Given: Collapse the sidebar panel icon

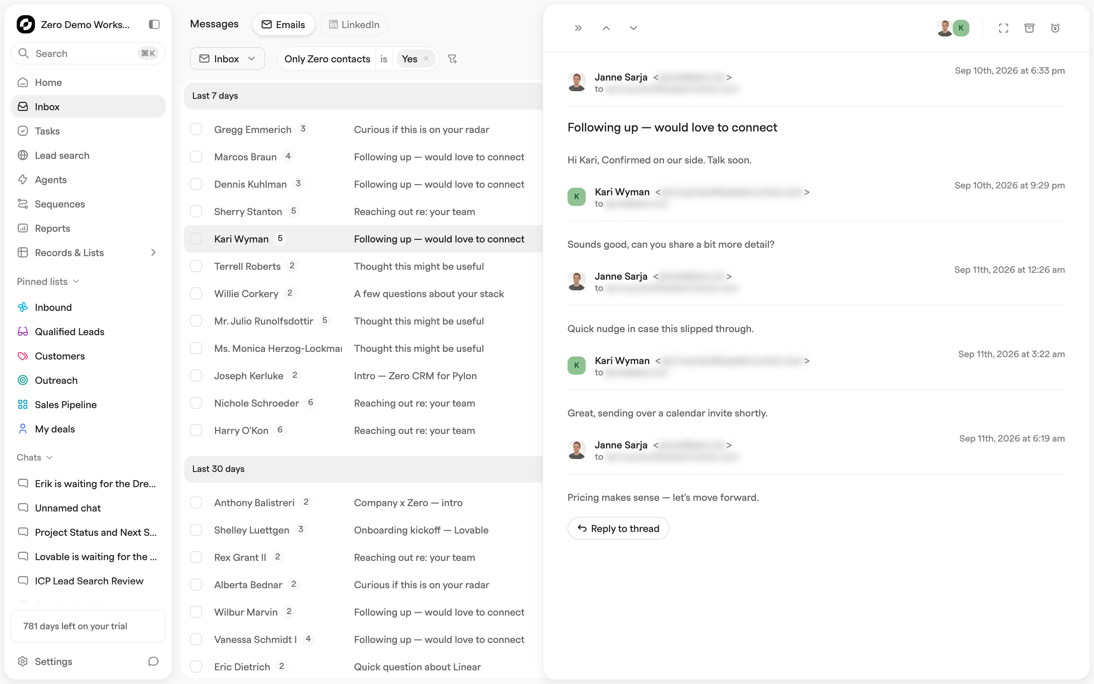Looking at the screenshot, I should 154,24.
